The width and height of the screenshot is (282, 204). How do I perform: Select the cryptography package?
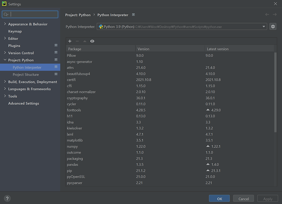coord(170,98)
